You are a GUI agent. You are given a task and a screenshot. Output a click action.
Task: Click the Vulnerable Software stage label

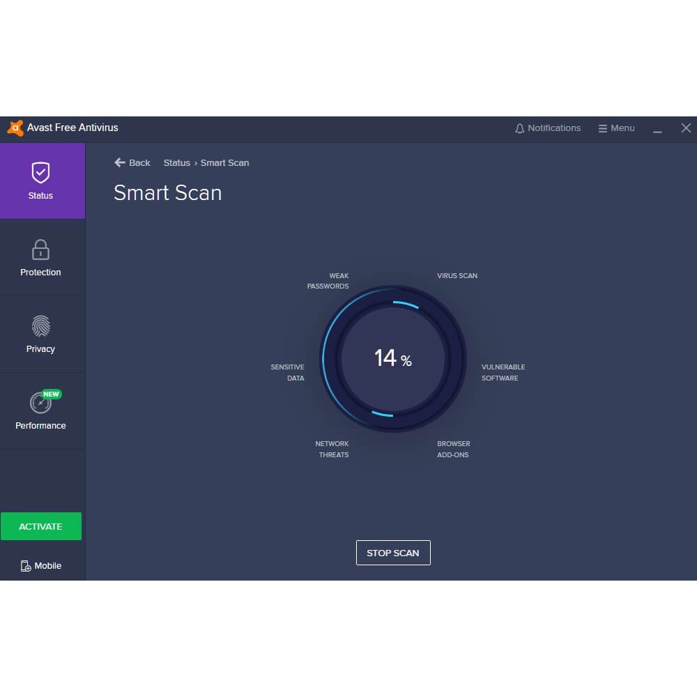pos(503,372)
